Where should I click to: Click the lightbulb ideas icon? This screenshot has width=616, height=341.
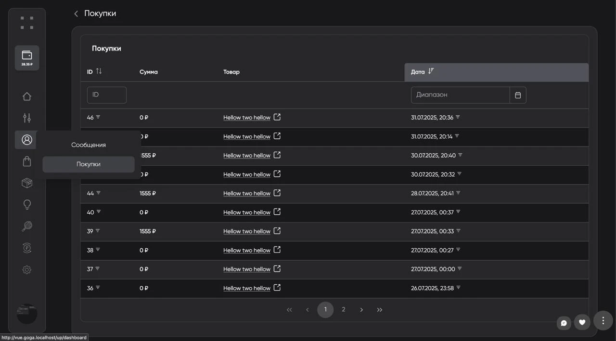[x=27, y=205]
